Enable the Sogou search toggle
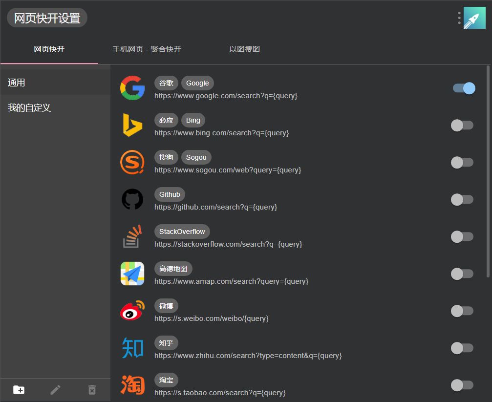 coord(462,162)
